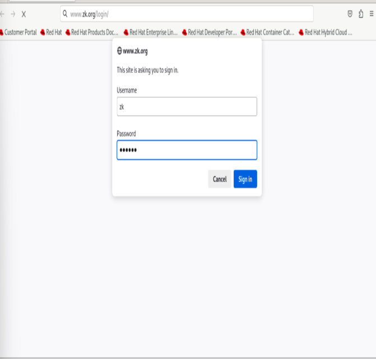Stop loading with the X icon
The width and height of the screenshot is (376, 359).
pyautogui.click(x=24, y=15)
